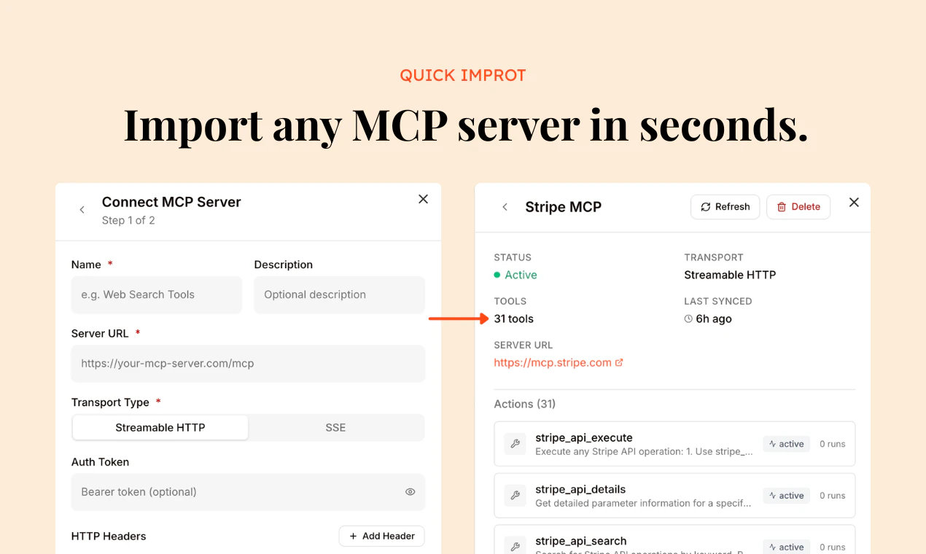Click the 'Step 1 of 2' text
This screenshot has height=554, width=926.
(128, 220)
